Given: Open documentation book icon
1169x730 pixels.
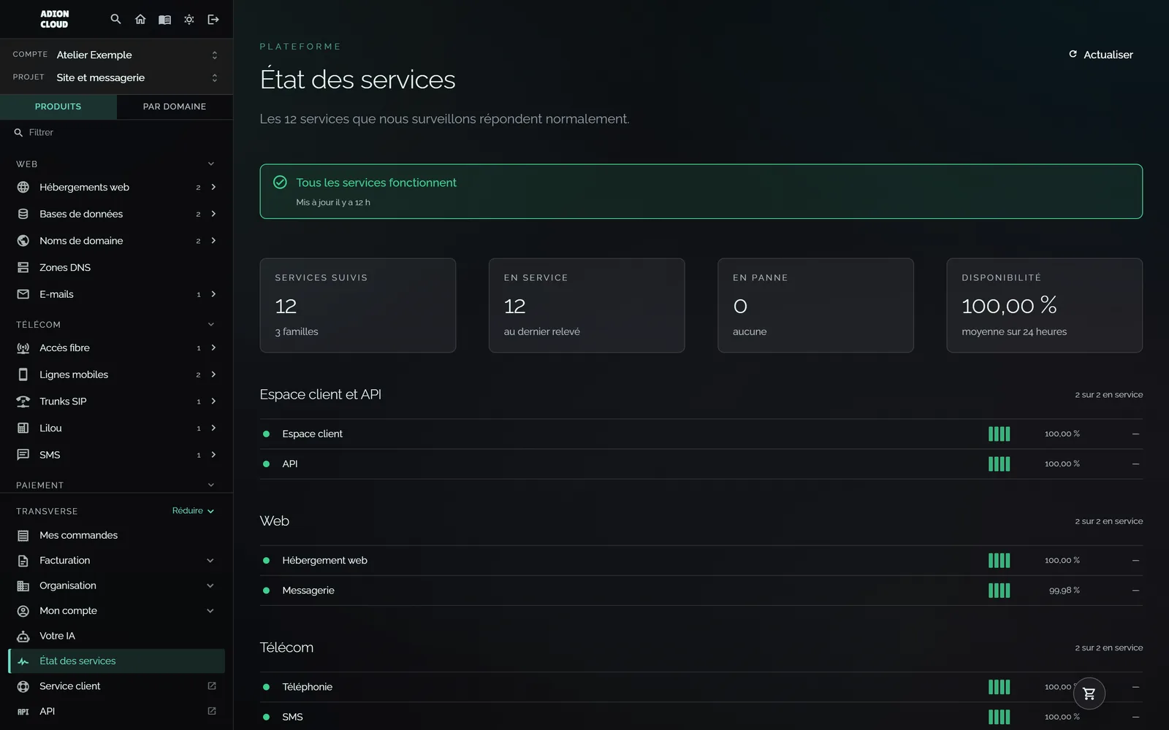Looking at the screenshot, I should point(165,19).
